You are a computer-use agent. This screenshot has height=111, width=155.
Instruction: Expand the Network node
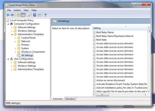click(16, 41)
